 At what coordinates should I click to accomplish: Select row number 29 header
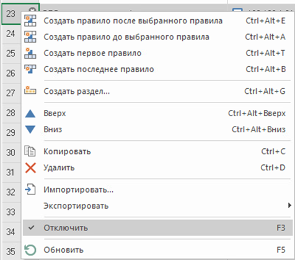11,133
